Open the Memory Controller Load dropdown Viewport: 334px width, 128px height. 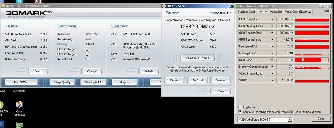click(x=272, y=67)
